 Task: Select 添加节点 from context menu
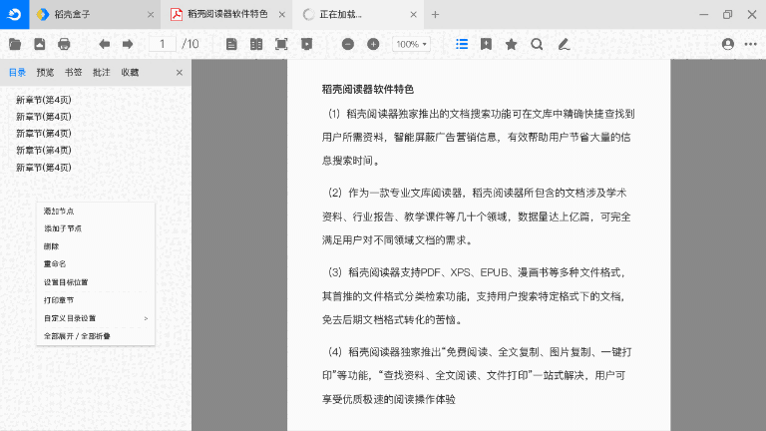(59, 212)
